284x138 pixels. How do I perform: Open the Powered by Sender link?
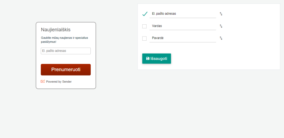[59, 82]
